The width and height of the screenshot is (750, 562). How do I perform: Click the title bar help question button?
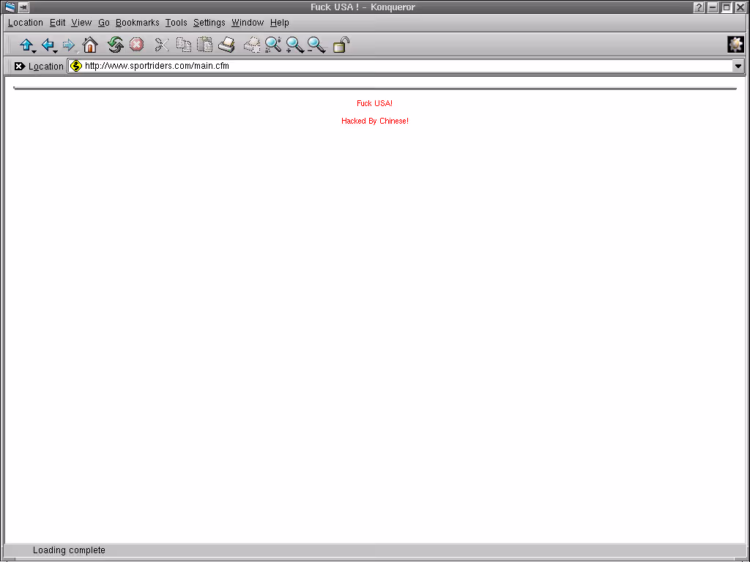pyautogui.click(x=699, y=7)
